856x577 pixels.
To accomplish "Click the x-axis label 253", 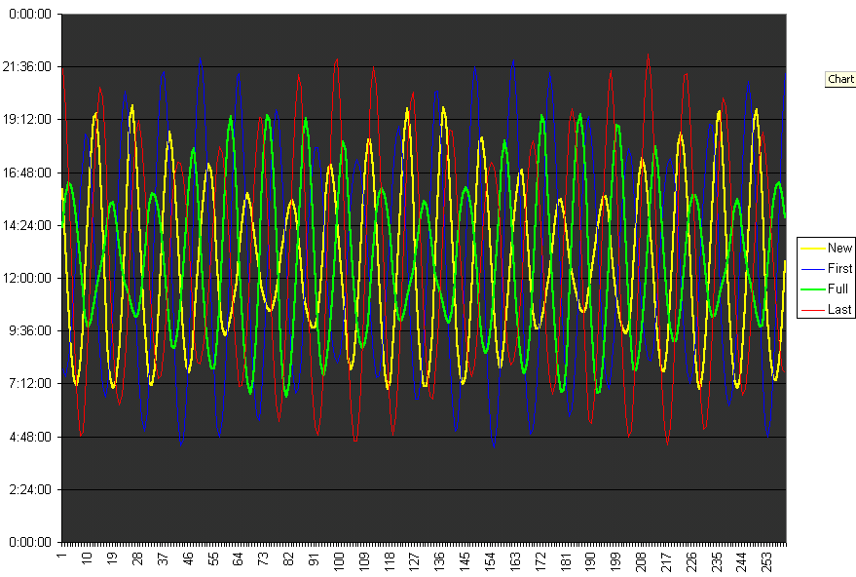I will tap(767, 561).
